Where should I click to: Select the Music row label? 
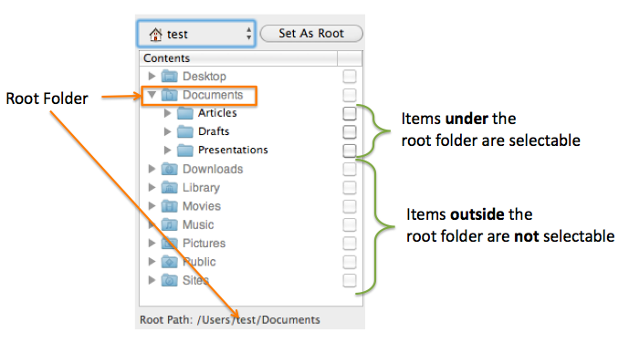click(x=198, y=224)
